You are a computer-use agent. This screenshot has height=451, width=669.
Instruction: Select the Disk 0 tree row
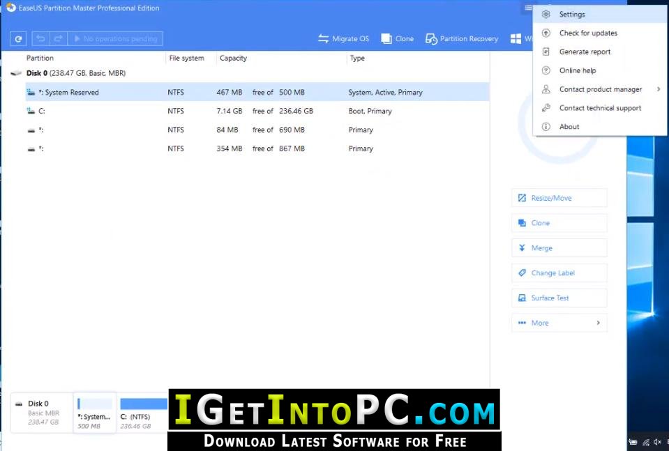tap(250, 73)
